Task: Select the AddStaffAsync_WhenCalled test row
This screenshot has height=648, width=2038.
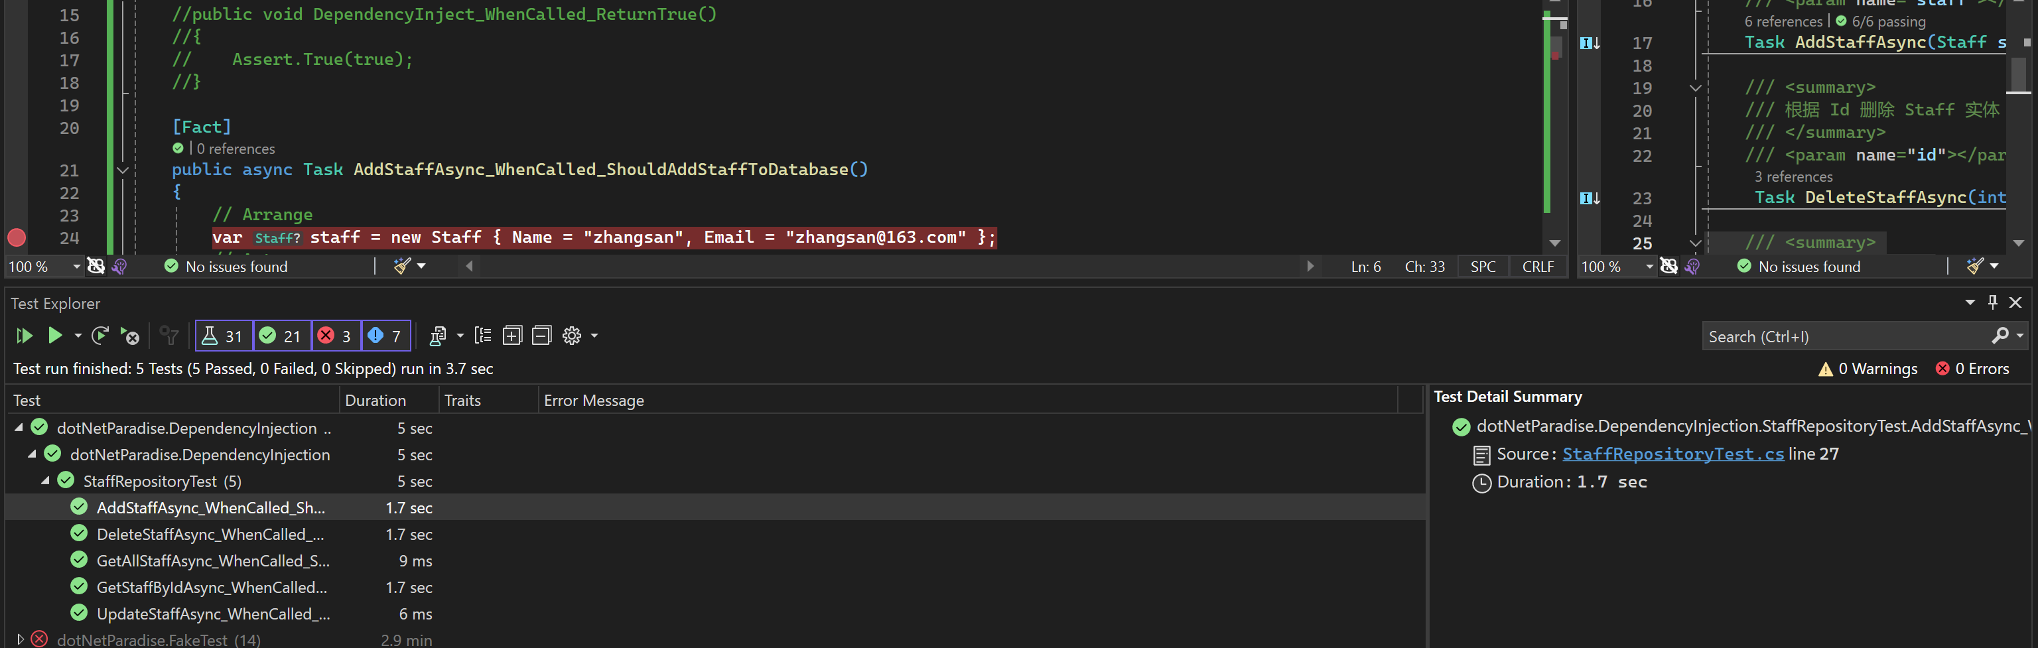Action: [x=715, y=507]
